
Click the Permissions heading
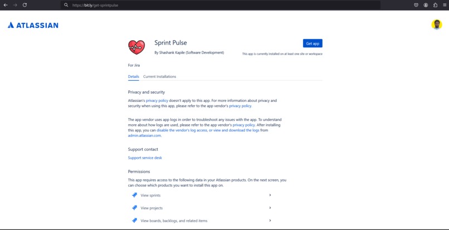coord(139,172)
